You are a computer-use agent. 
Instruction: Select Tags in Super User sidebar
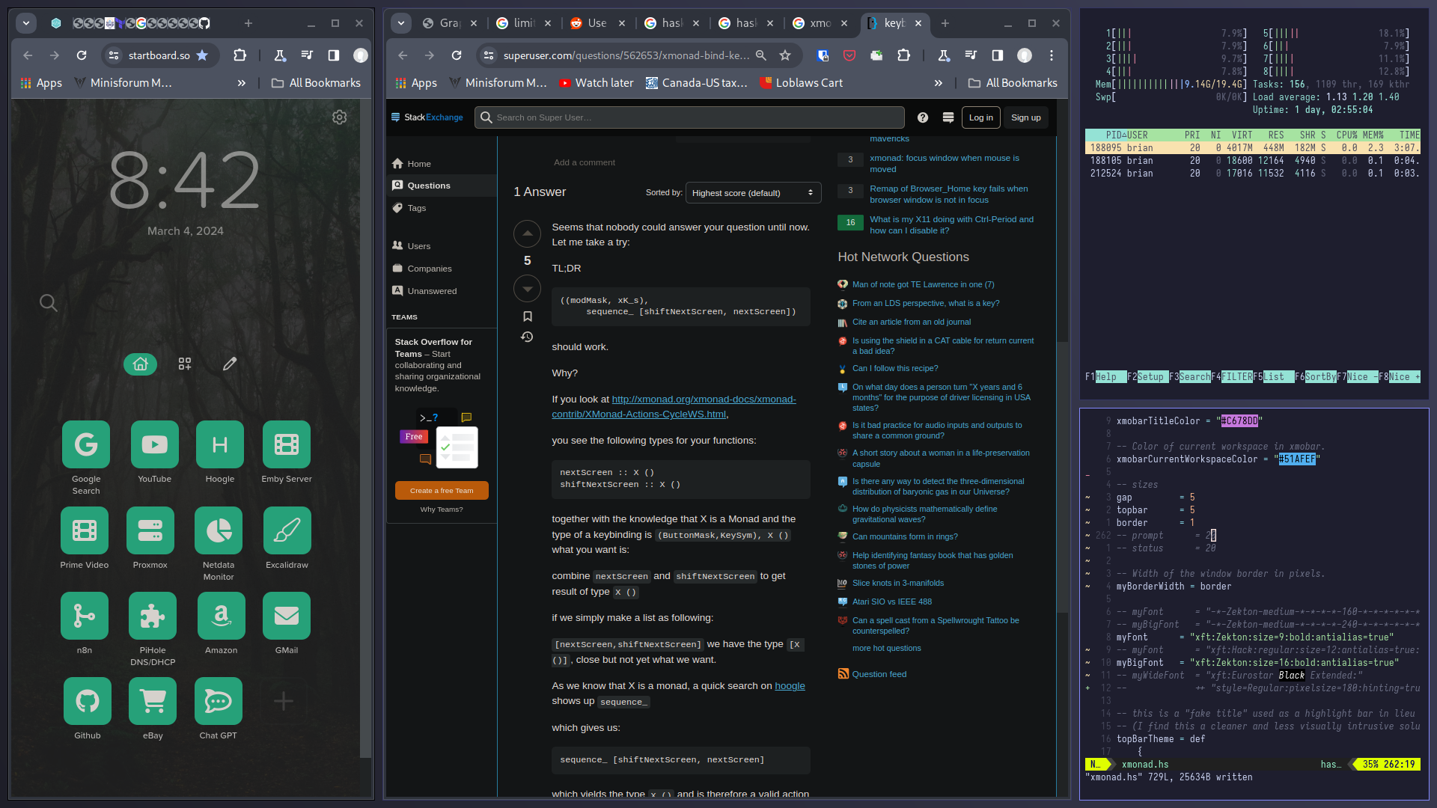point(442,208)
